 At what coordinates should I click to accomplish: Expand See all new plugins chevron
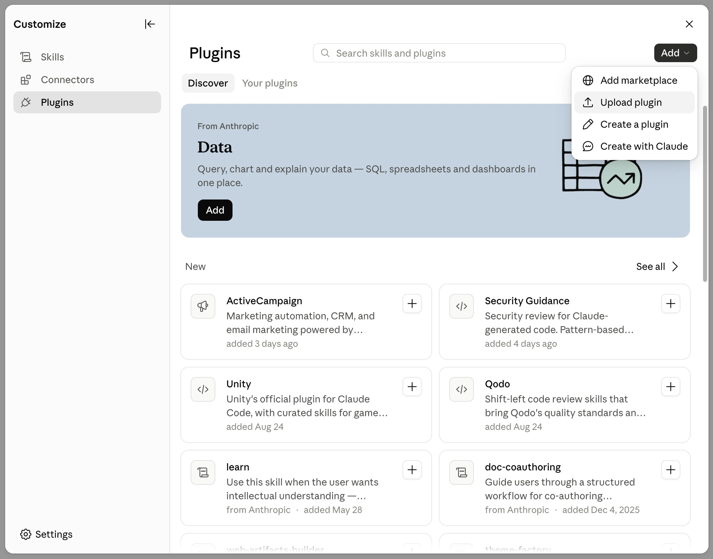click(675, 266)
